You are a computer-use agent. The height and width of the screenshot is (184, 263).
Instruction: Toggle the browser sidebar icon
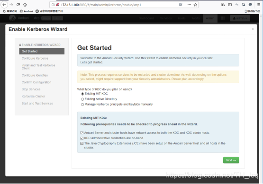[230, 5]
